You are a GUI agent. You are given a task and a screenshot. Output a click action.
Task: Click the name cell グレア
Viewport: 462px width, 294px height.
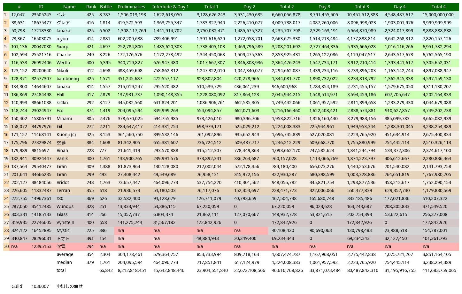tap(63, 23)
